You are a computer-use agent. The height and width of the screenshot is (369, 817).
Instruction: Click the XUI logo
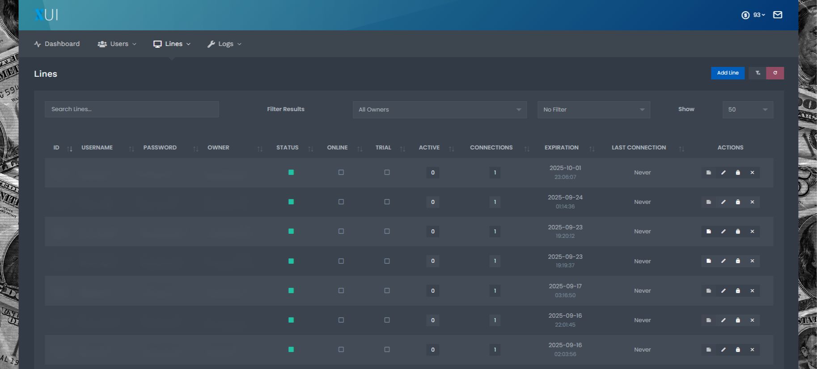[46, 15]
